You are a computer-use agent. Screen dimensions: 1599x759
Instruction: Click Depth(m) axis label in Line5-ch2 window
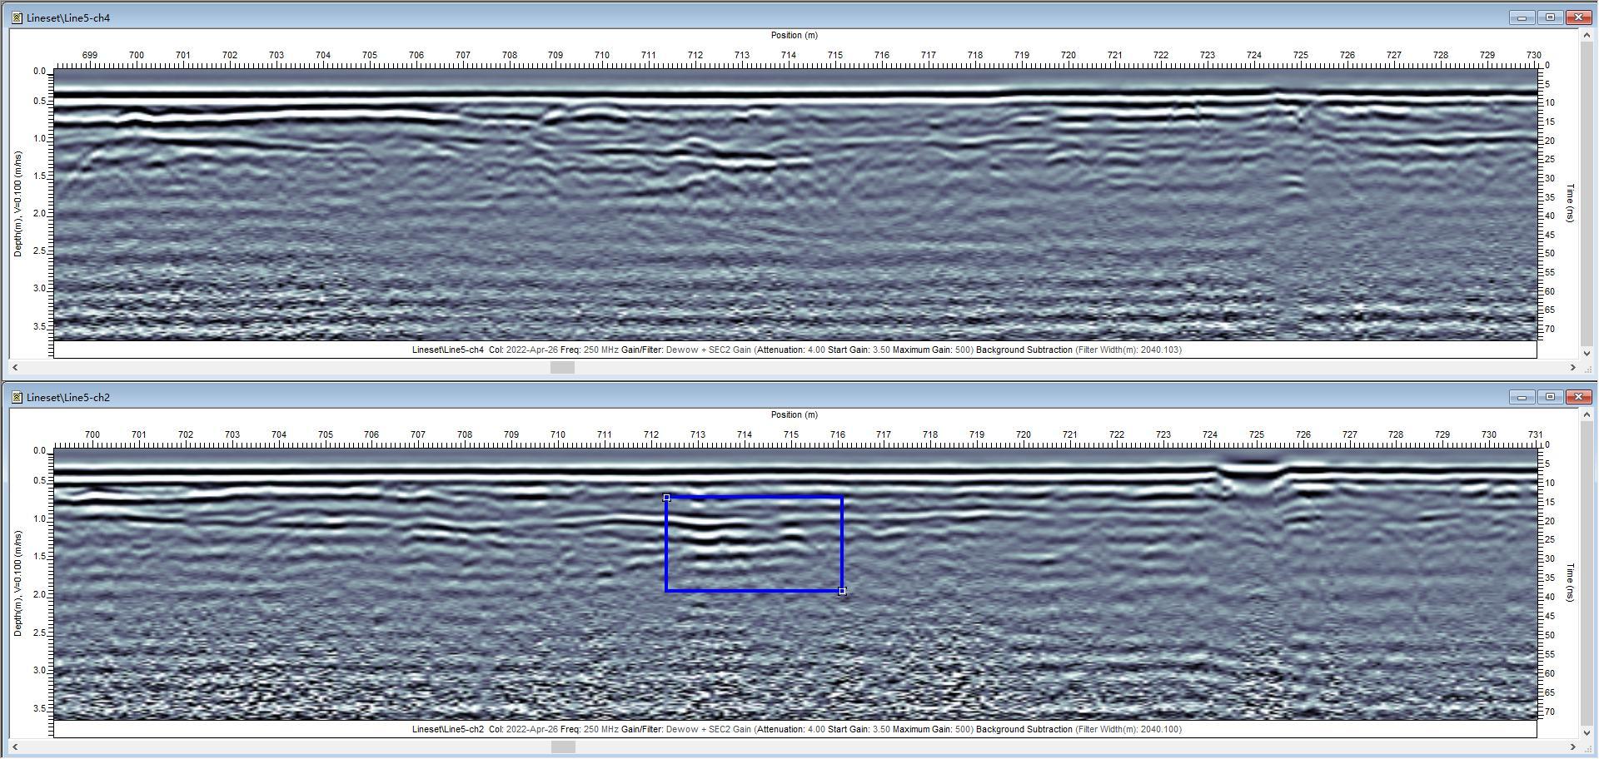pos(17,583)
